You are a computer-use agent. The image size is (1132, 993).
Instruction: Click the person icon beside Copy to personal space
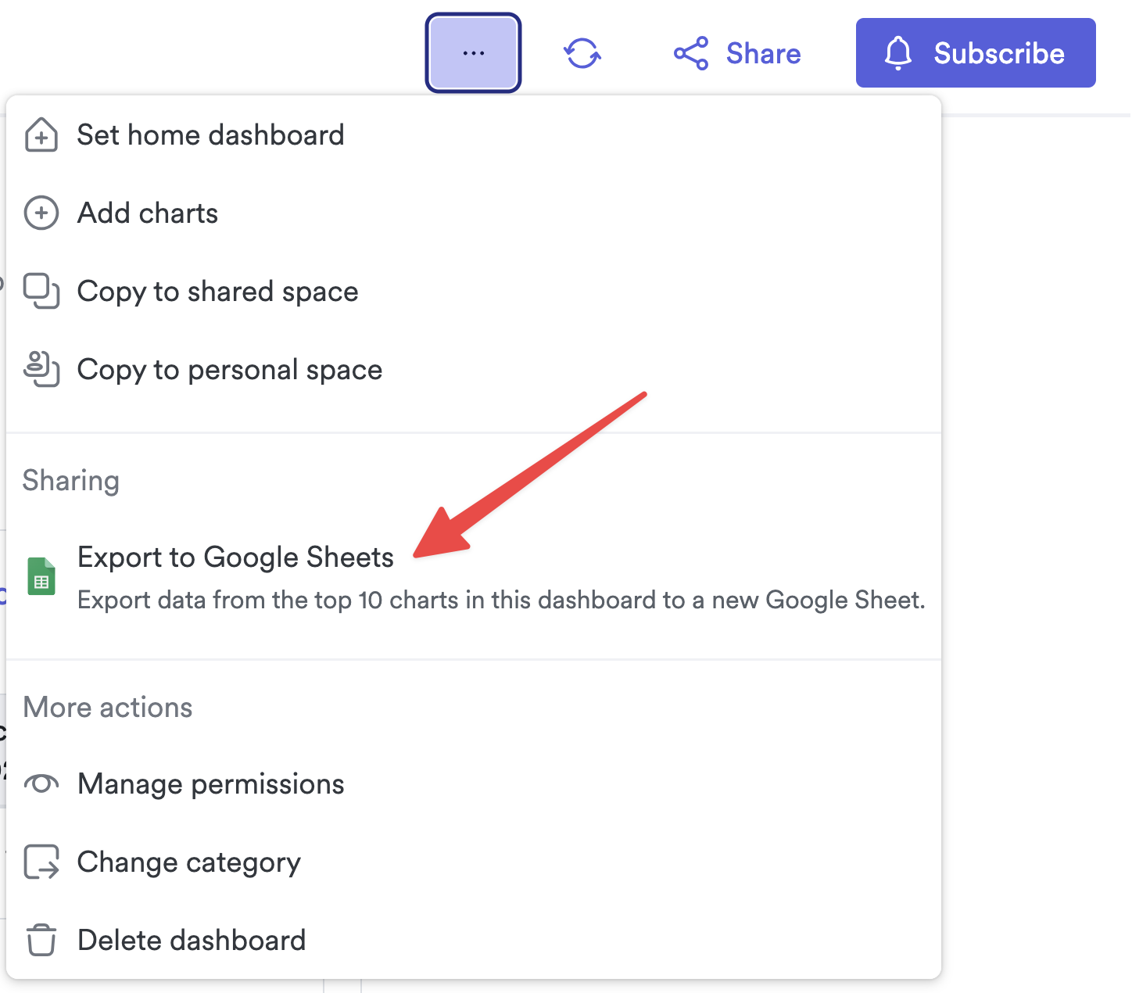[x=41, y=370]
